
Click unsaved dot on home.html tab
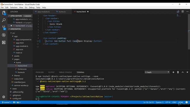[88, 12]
